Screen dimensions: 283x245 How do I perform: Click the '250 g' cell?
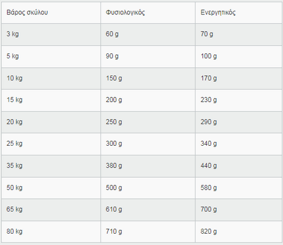(x=148, y=122)
